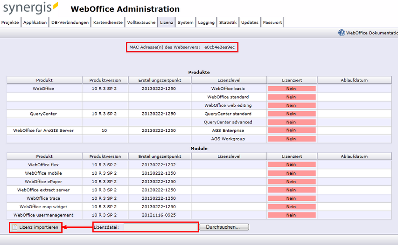
Task: Click the synergis logo
Action: click(30, 8)
